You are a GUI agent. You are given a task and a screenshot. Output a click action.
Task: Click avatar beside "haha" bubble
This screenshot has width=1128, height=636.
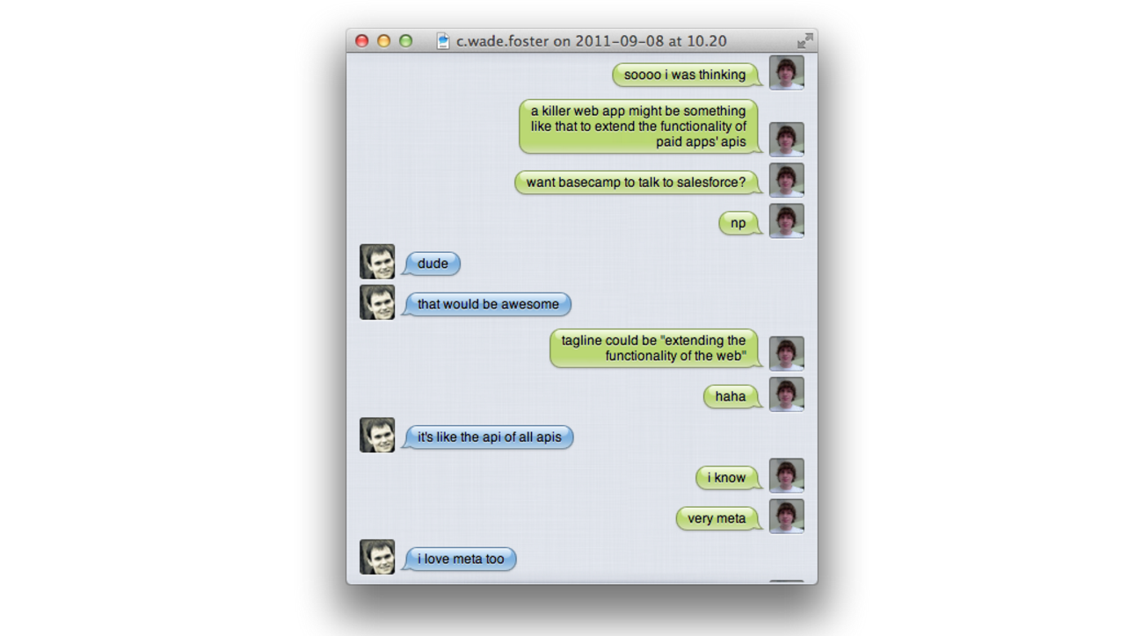click(786, 394)
